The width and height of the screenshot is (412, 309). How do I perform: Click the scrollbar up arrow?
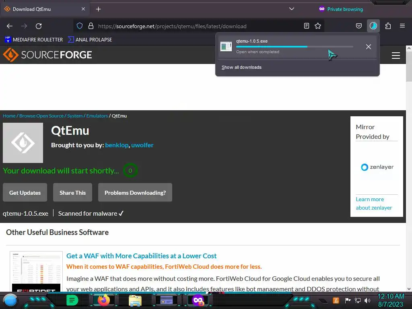point(409,48)
